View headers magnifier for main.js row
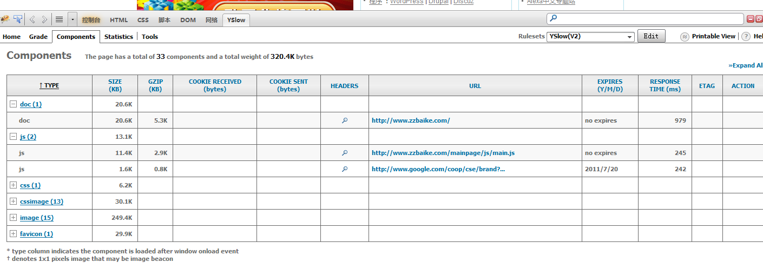Image resolution: width=763 pixels, height=269 pixels. 345,153
